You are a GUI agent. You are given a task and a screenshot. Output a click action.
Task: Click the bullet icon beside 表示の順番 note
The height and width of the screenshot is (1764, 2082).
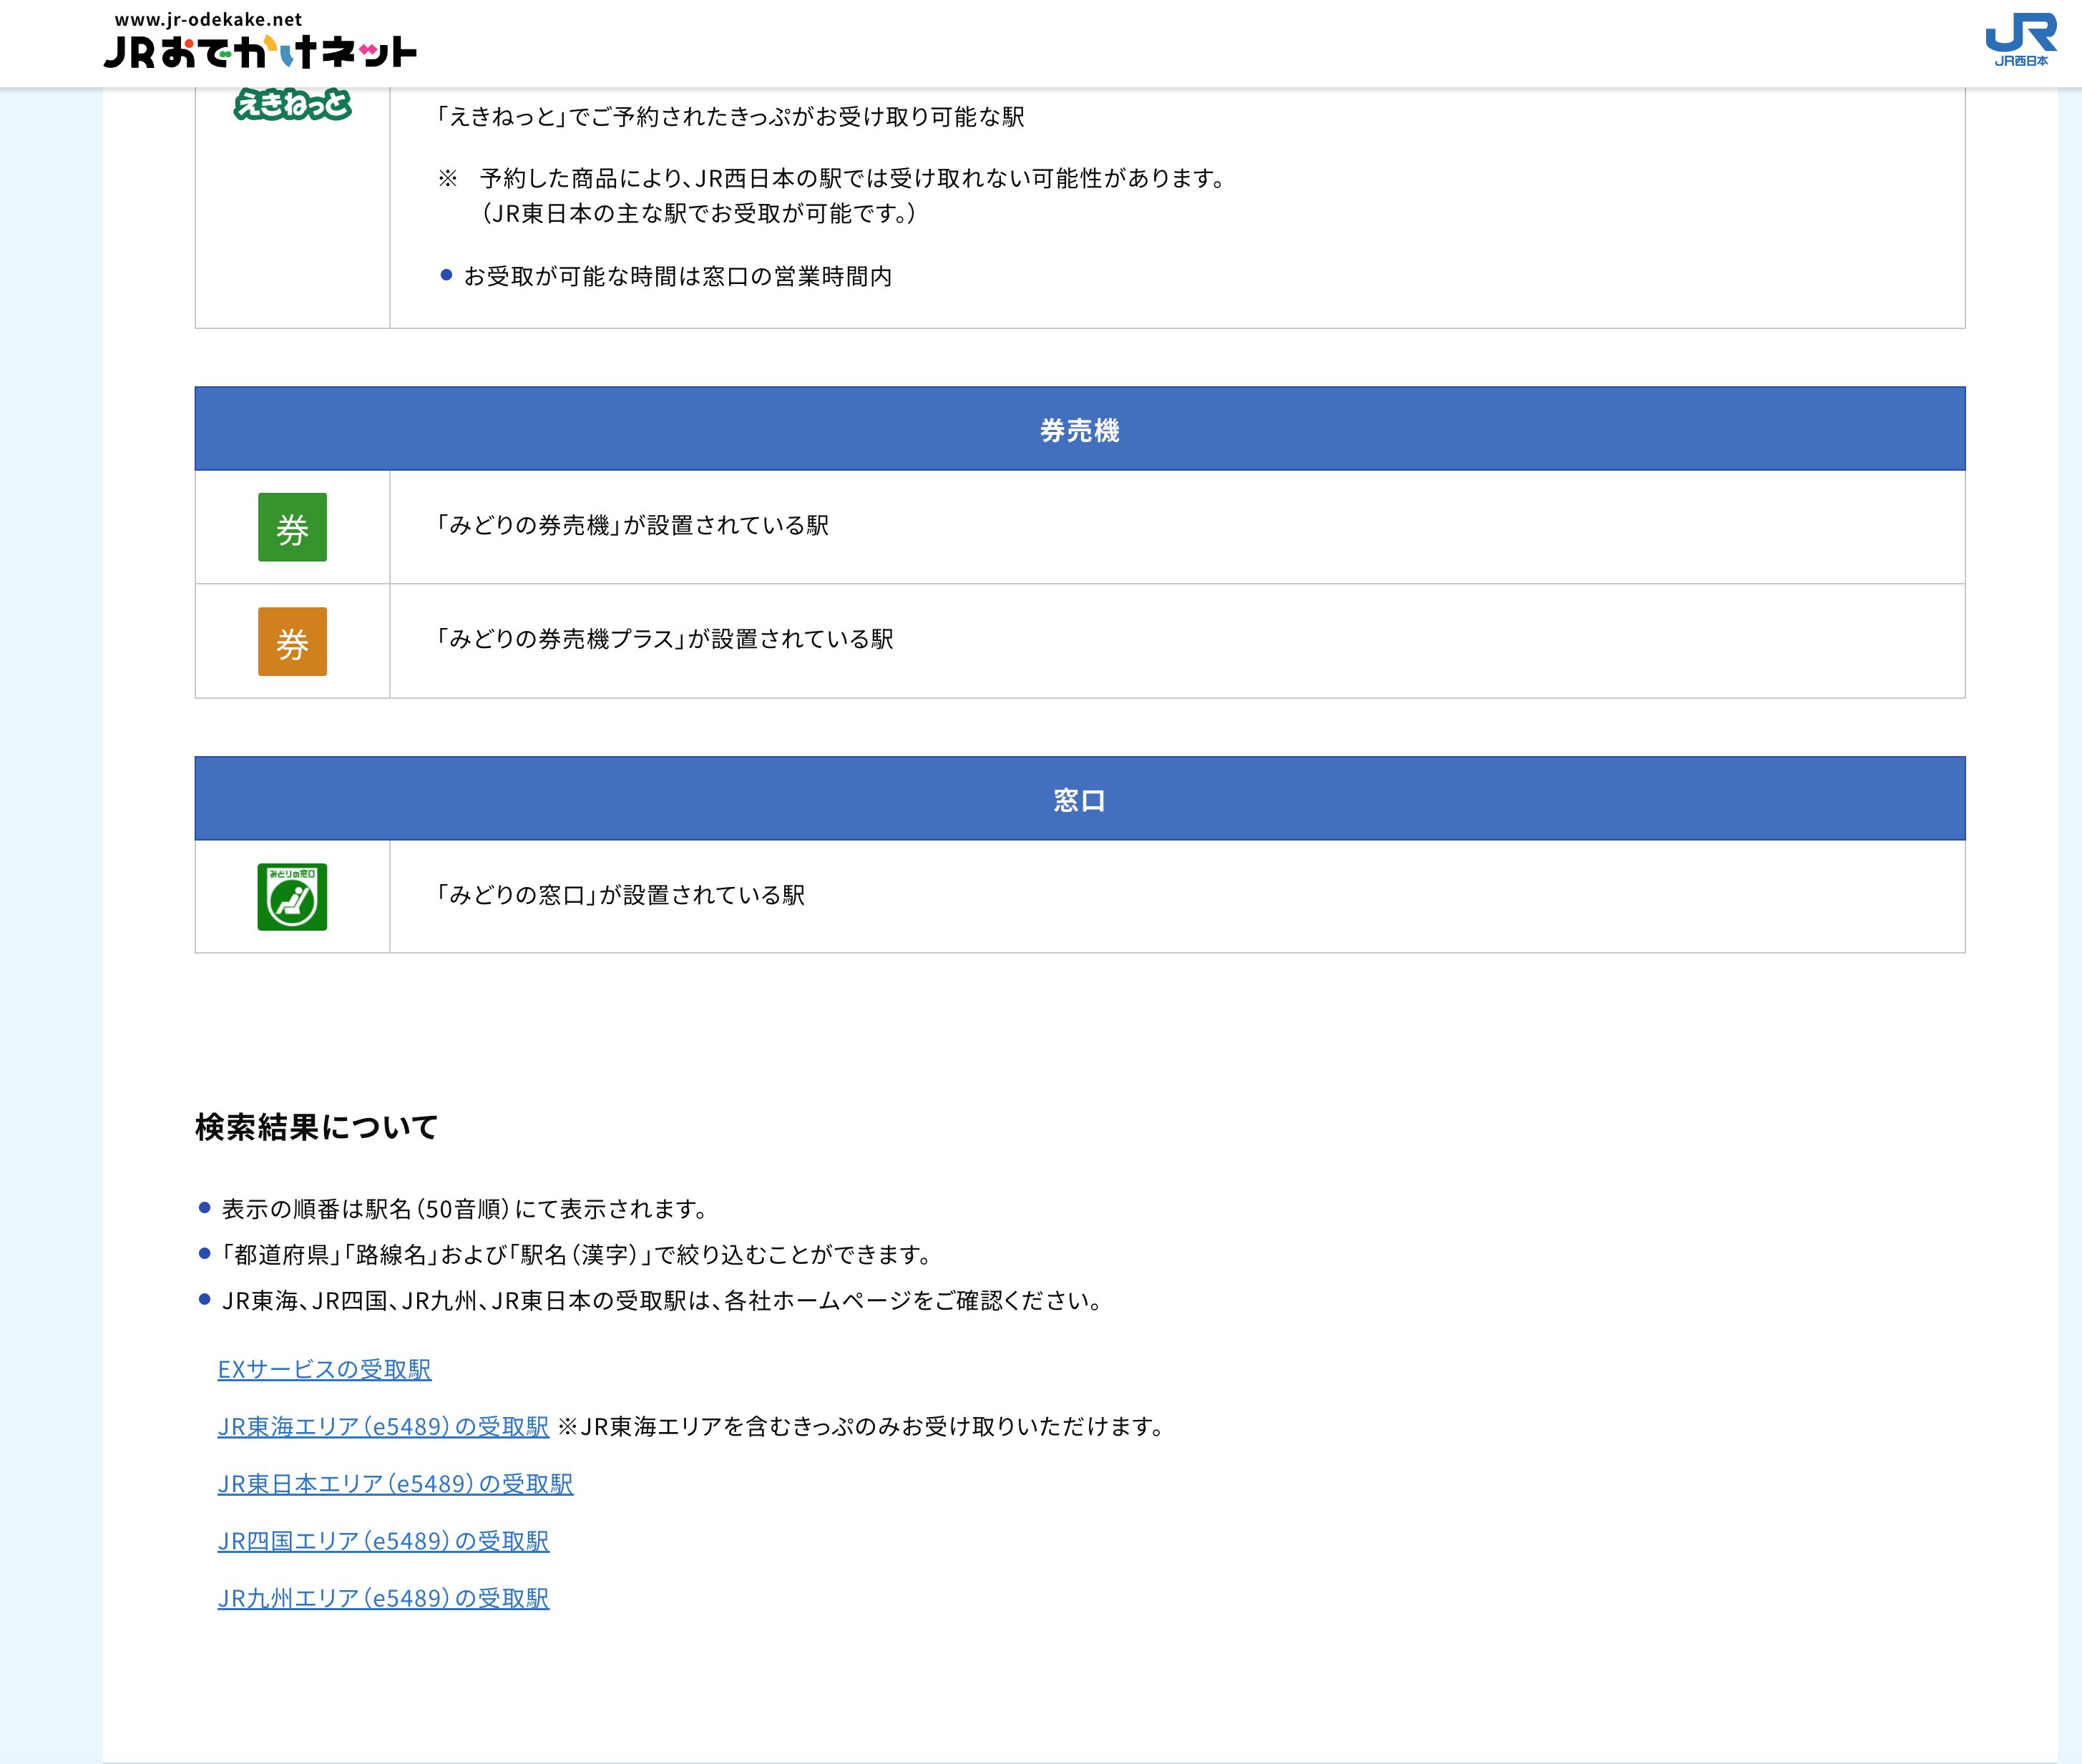(205, 1208)
